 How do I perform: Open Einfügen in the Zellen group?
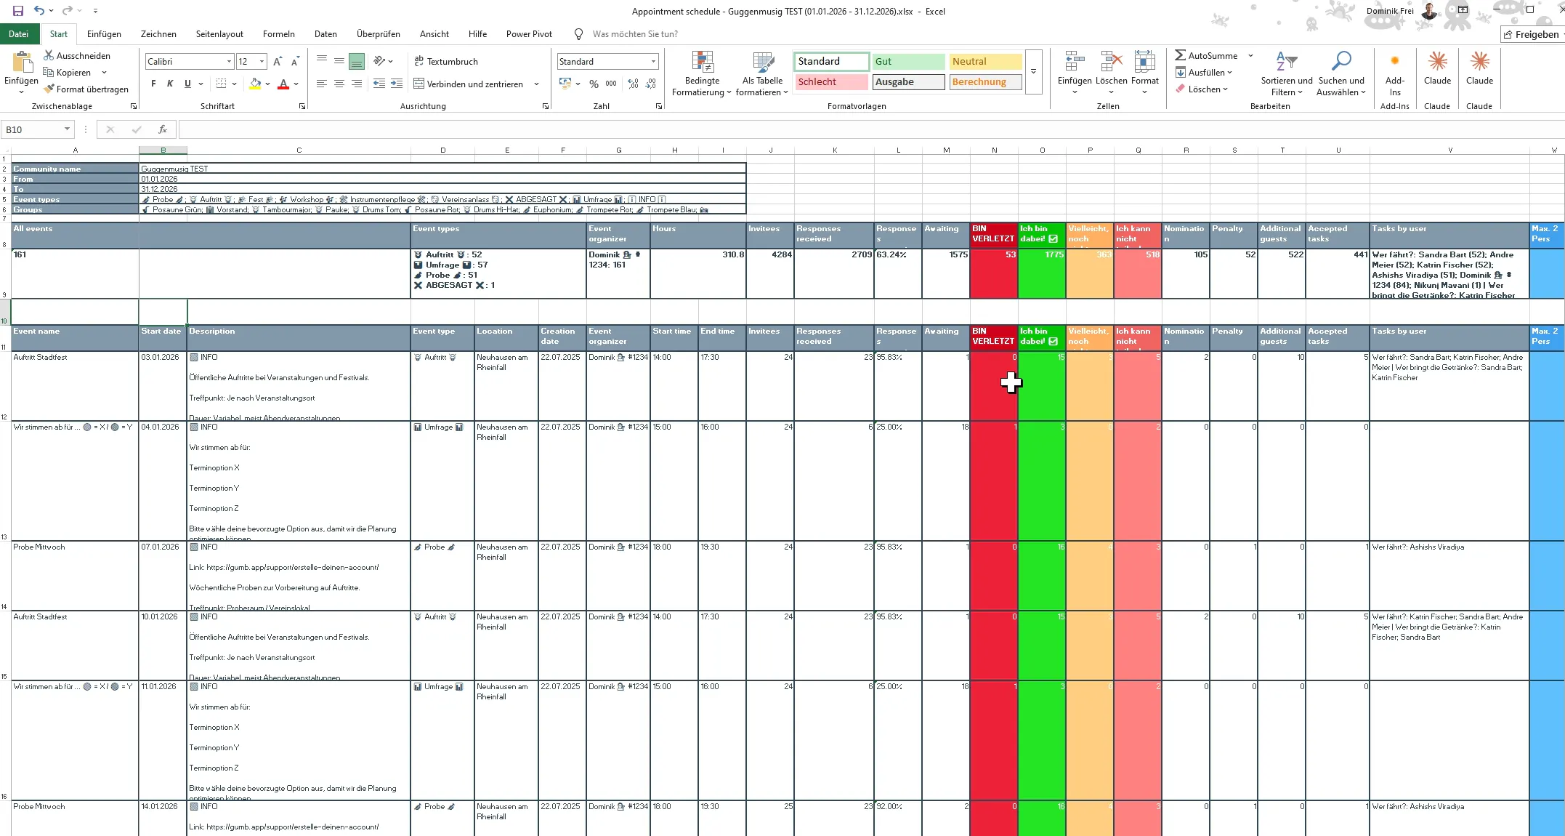point(1075,73)
